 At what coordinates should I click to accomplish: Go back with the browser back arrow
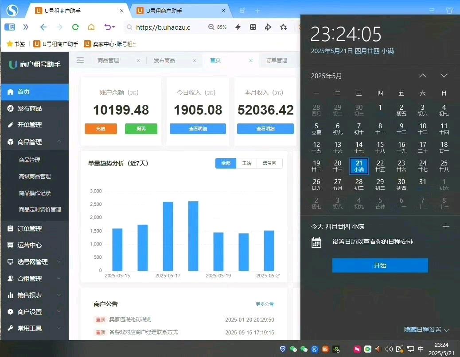tap(43, 27)
